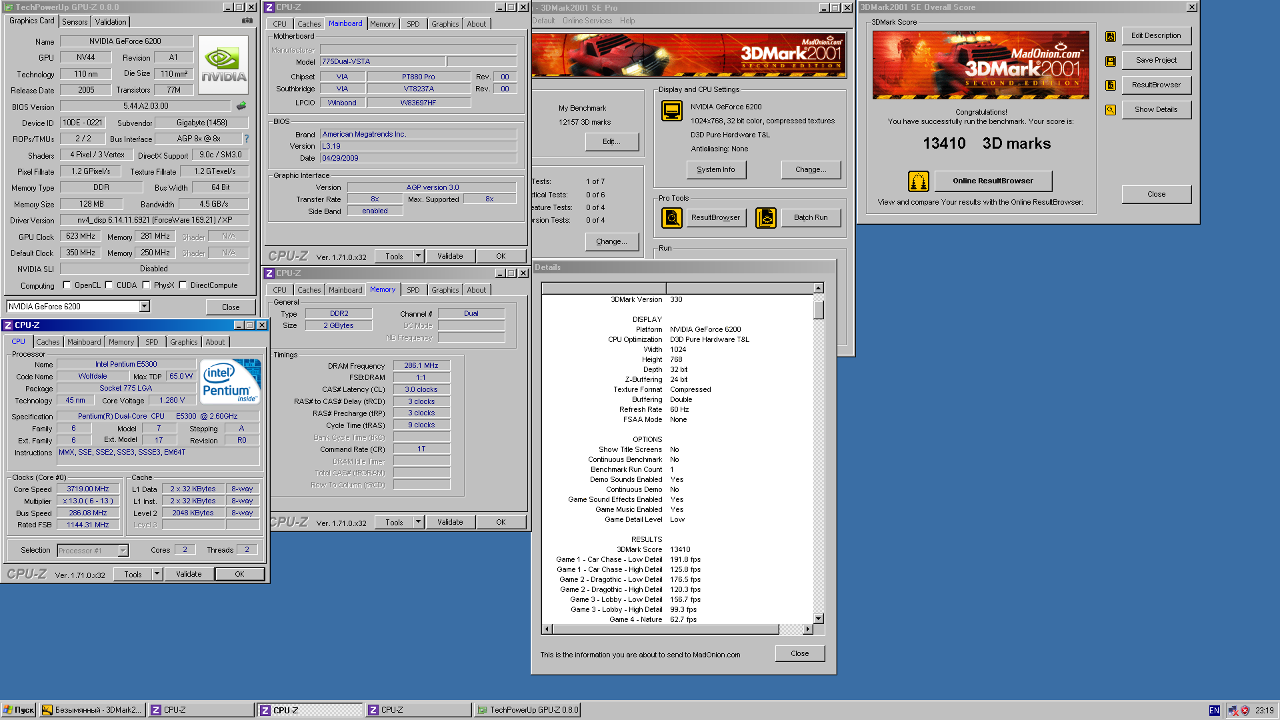Click the ResultBrowser icon in score dialog

[x=1111, y=85]
